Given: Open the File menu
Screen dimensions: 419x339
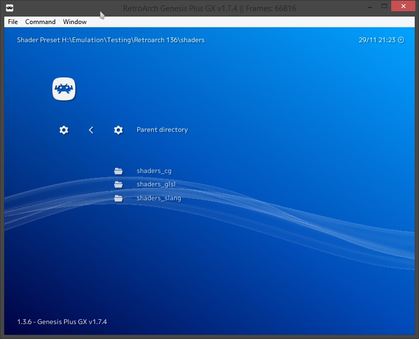Looking at the screenshot, I should coord(13,21).
